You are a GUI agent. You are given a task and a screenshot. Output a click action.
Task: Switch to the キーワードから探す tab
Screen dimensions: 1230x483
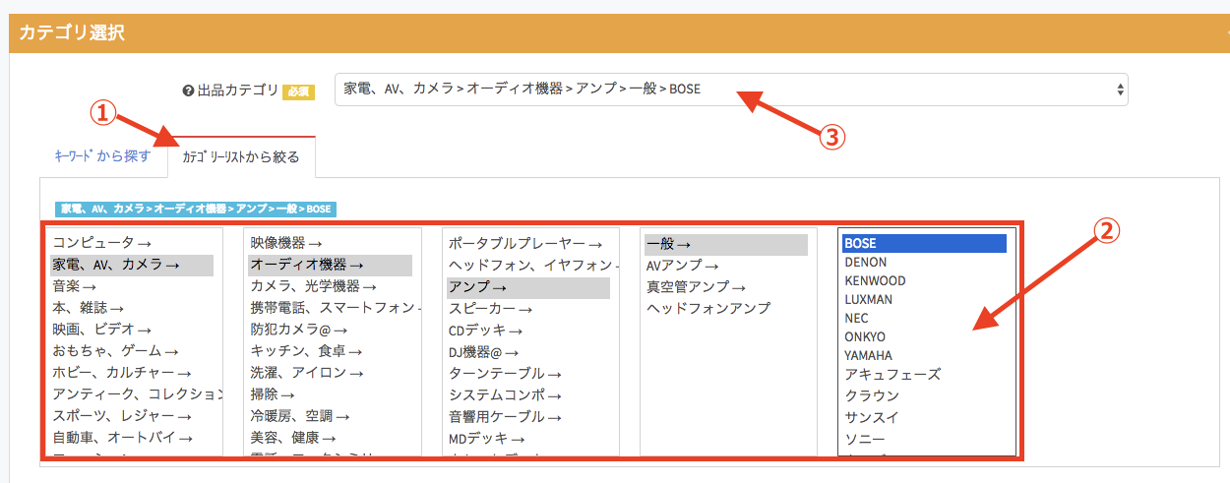pyautogui.click(x=102, y=156)
